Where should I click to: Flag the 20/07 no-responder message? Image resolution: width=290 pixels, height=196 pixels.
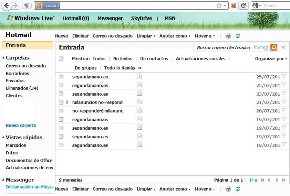click(284, 110)
